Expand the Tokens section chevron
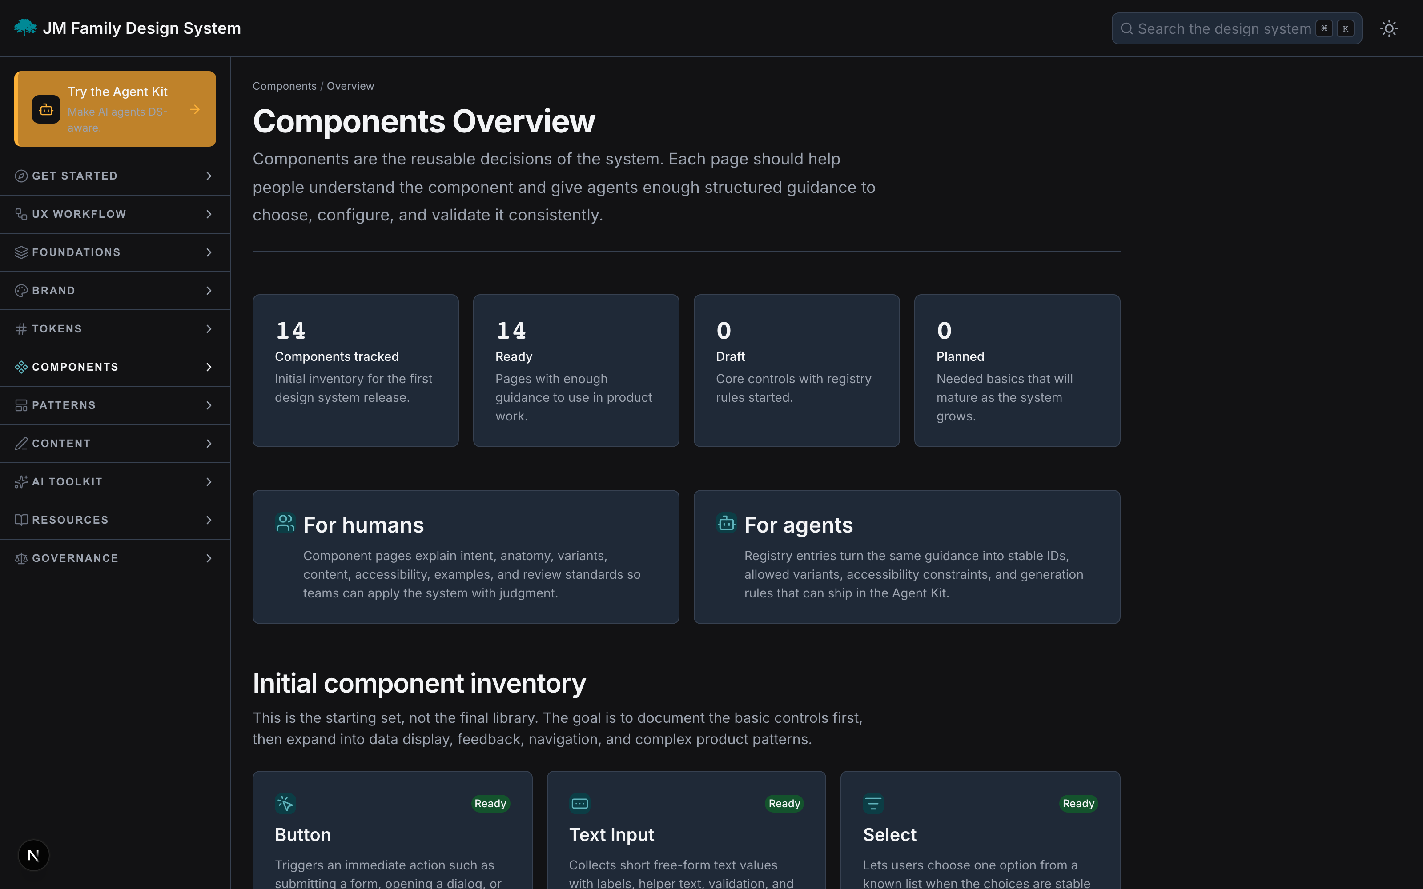Image resolution: width=1423 pixels, height=889 pixels. click(x=209, y=328)
